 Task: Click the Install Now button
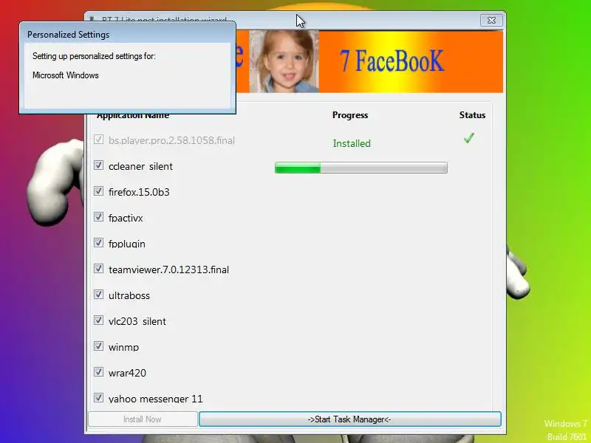[143, 419]
